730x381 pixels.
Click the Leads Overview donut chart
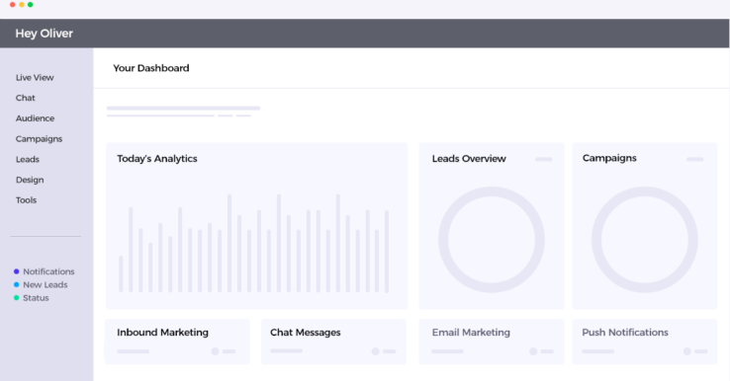click(492, 240)
